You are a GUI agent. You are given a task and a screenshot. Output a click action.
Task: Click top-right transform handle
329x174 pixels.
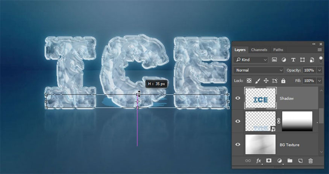pos(228,95)
